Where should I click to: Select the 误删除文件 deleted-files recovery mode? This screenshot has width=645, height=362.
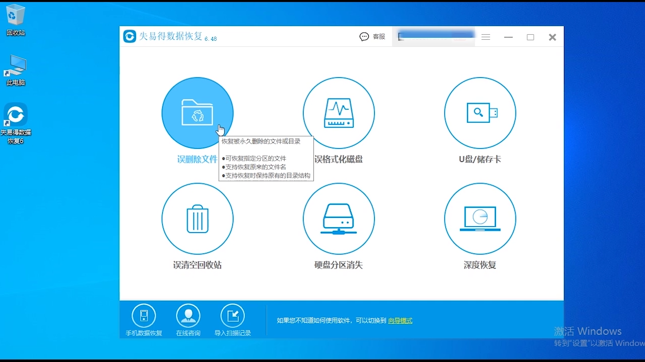(198, 113)
